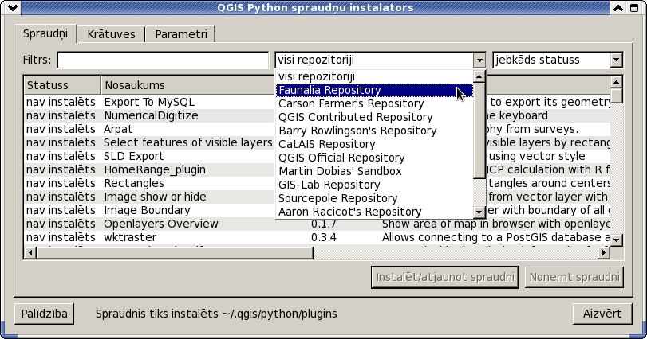
Task: Open the Krātuves tab
Action: pos(111,34)
